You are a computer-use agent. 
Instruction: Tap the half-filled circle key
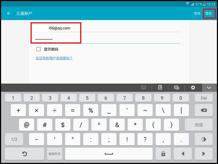(x=204, y=139)
